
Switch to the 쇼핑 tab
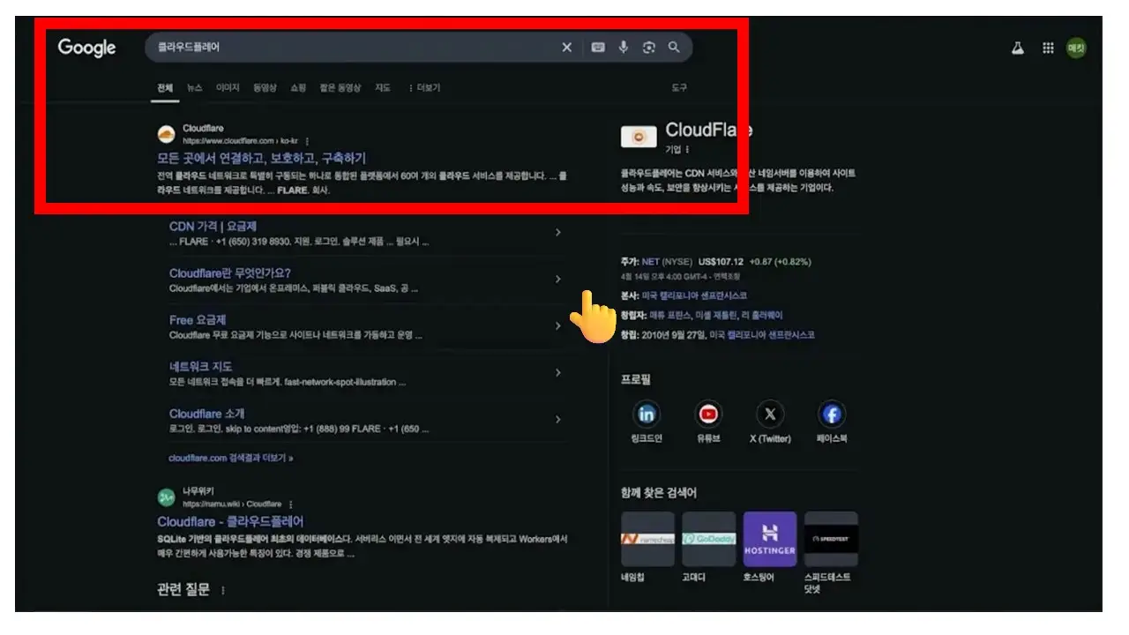tap(298, 88)
